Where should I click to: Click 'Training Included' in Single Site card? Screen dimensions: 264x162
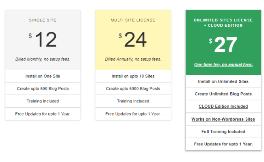(x=43, y=101)
